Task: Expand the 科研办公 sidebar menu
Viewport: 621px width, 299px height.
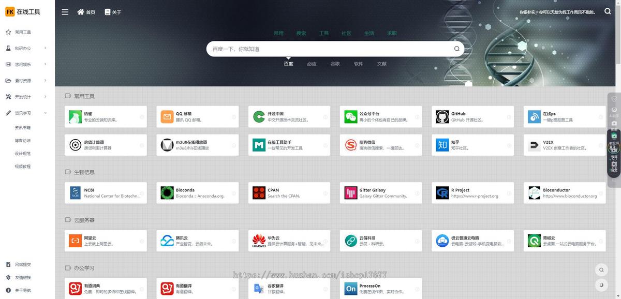Action: (27, 48)
